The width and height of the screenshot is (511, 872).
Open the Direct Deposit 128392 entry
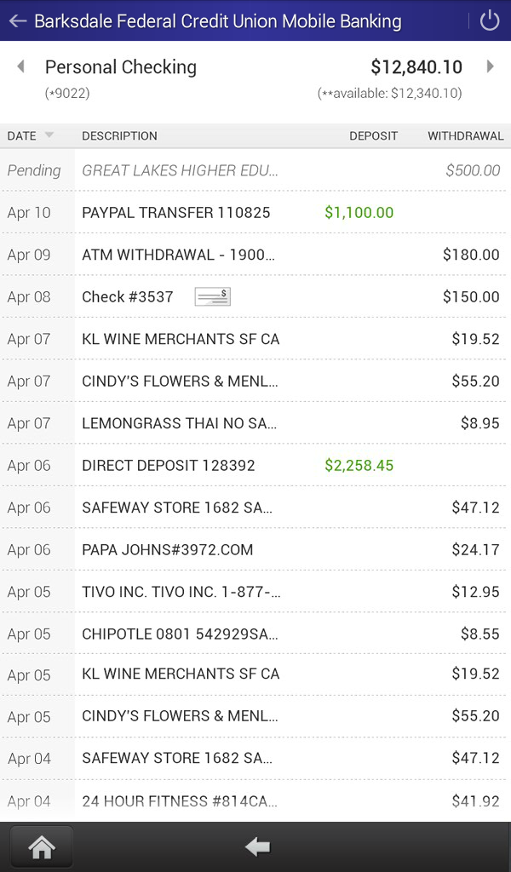point(255,465)
